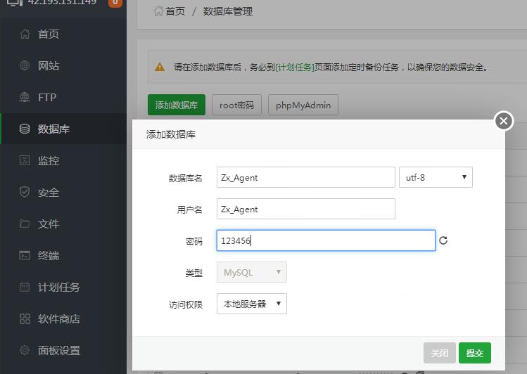527x374 pixels.
Task: Close the 添加数据库 dialog with the X
Action: (503, 121)
